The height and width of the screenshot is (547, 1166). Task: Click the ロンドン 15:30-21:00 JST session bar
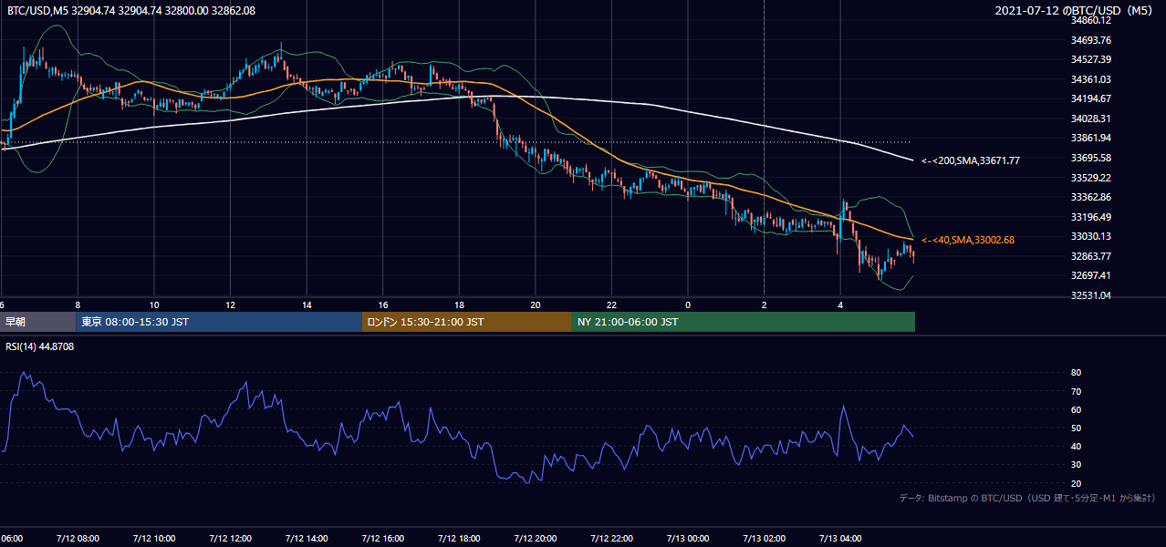[x=467, y=322]
